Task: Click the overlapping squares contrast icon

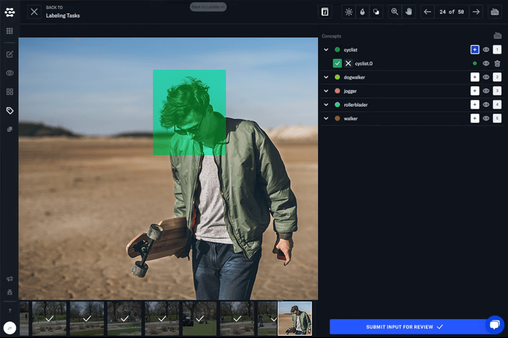Action: pyautogui.click(x=376, y=12)
